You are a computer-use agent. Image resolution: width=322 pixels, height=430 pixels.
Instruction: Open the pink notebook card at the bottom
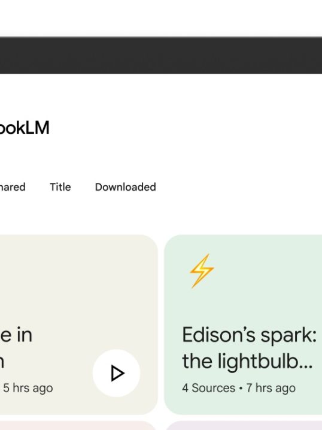pyautogui.click(x=78, y=425)
